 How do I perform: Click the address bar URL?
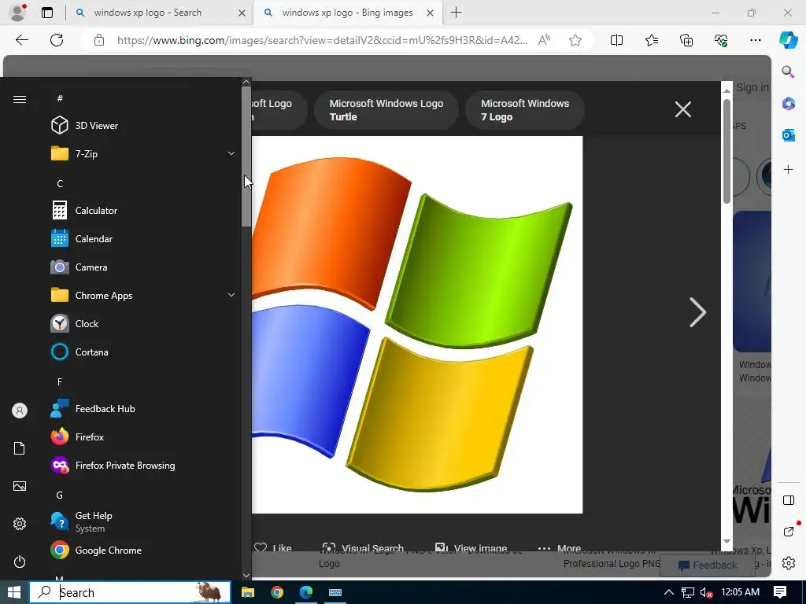322,40
